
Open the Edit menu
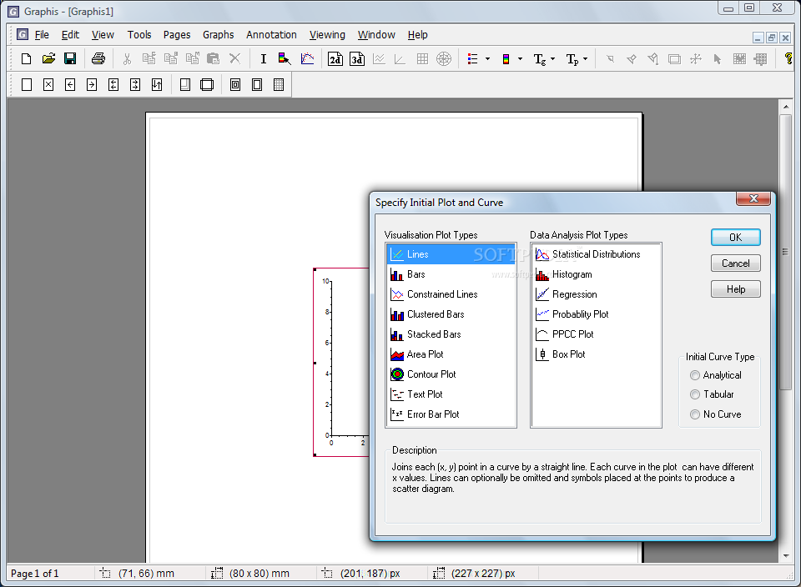(70, 35)
